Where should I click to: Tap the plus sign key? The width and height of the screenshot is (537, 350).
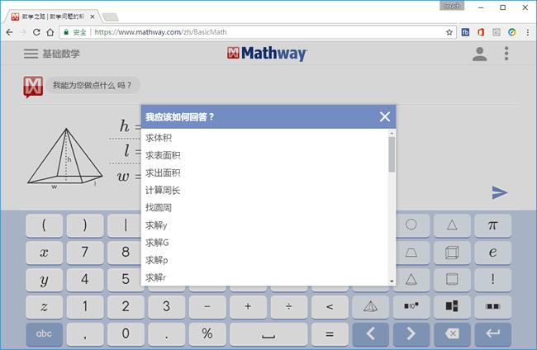pos(248,306)
